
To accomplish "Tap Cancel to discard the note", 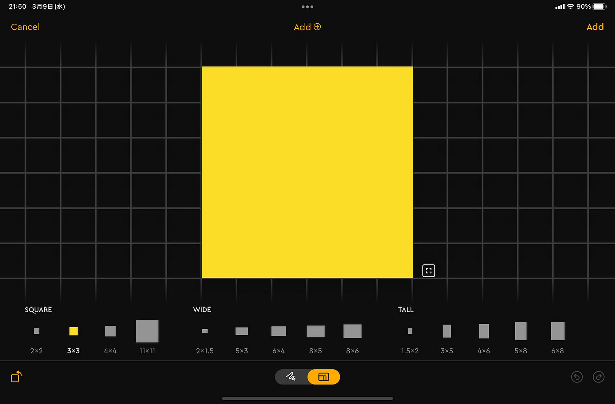I will tap(25, 27).
